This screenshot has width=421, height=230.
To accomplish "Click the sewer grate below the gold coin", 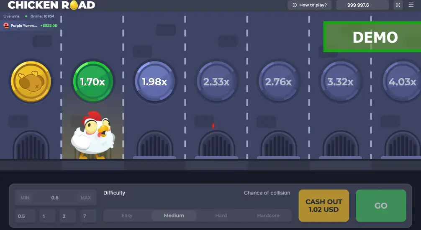I will click(31, 145).
